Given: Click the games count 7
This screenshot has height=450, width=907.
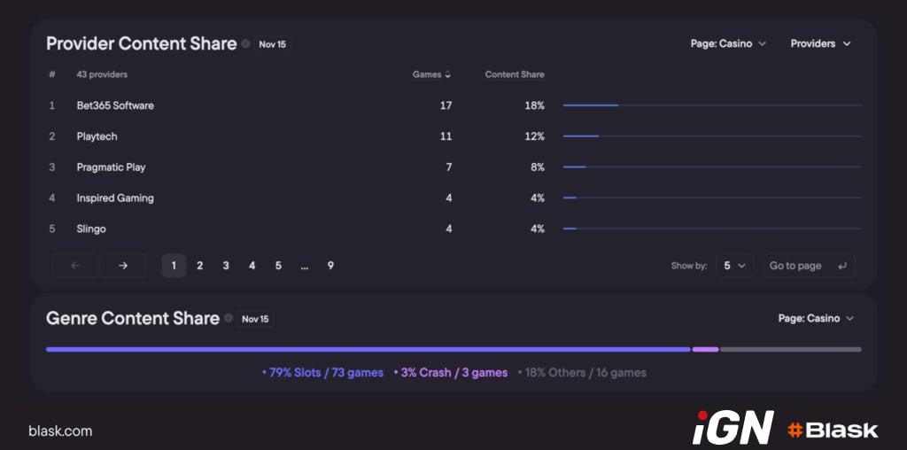Looking at the screenshot, I should tap(449, 167).
